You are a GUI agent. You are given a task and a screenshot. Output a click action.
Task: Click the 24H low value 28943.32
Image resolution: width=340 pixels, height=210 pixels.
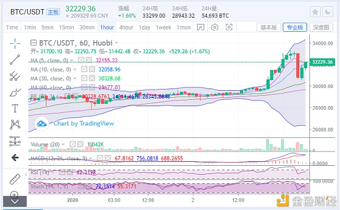pyautogui.click(x=184, y=16)
